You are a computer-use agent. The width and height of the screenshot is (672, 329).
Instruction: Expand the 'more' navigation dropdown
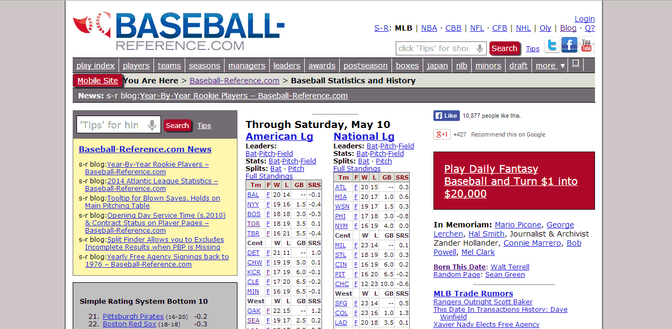coord(550,66)
